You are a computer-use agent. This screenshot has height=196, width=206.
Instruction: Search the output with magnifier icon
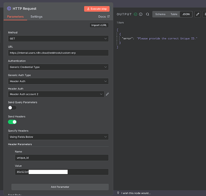point(147,14)
